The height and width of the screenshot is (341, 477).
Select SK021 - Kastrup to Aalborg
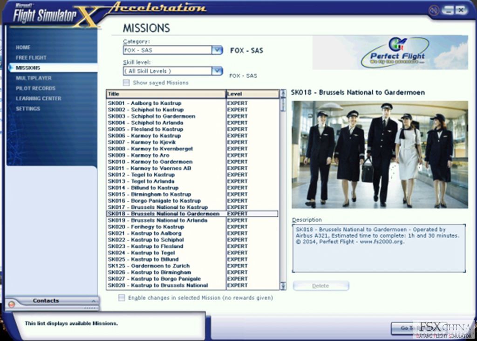192,233
